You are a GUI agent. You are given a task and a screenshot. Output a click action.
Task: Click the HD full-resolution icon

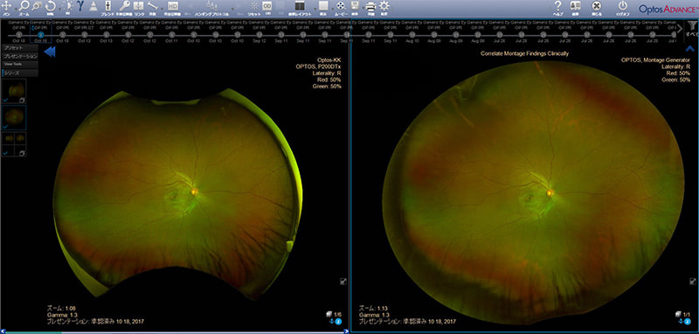tap(173, 6)
